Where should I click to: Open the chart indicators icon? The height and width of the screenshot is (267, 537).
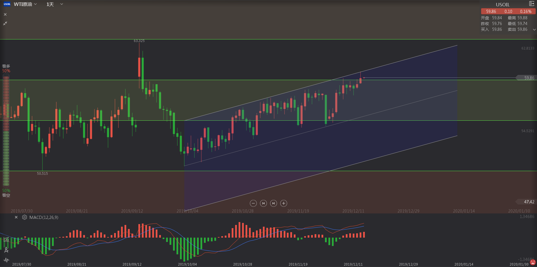tap(6, 239)
